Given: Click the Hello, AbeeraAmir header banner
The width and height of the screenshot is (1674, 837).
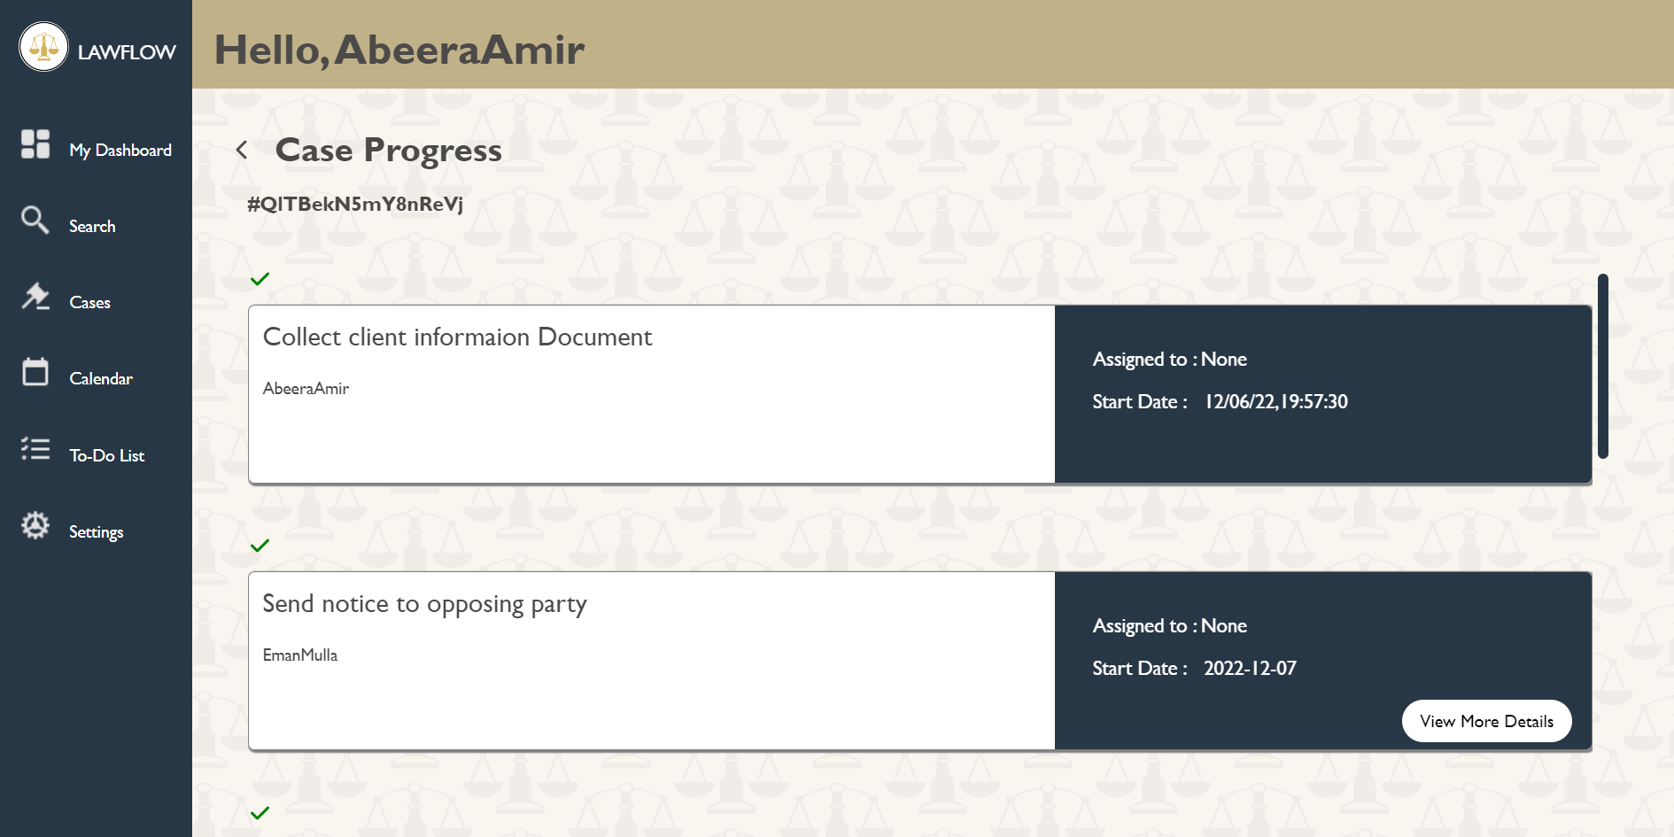Looking at the screenshot, I should click(399, 49).
